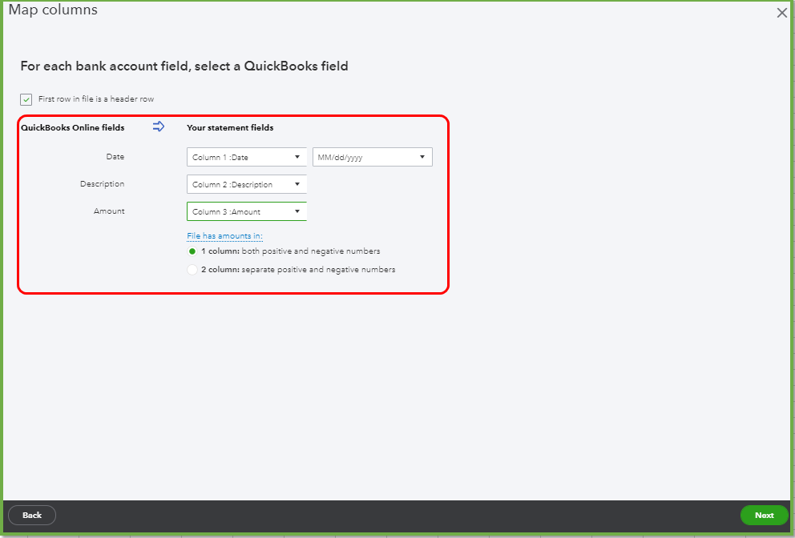795x538 pixels.
Task: Click the dropdown arrow on Column 3 :Amount
Action: [299, 211]
